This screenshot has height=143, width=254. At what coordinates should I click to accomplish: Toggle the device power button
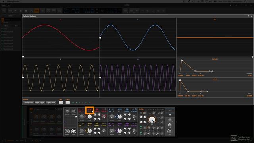(x=31, y=109)
